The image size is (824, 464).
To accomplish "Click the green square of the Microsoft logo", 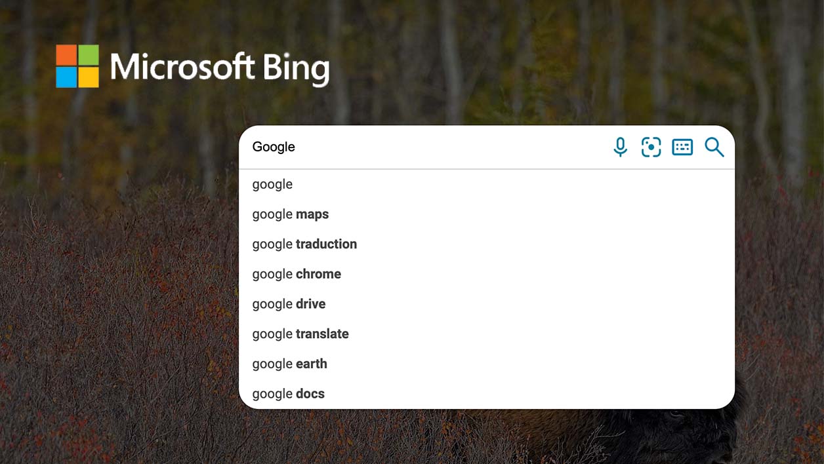I will coord(89,55).
